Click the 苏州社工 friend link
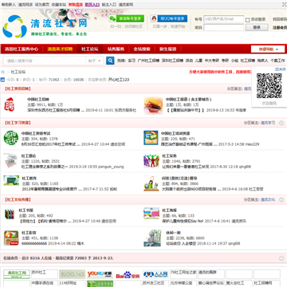This screenshot has height=287, width=287. point(39,273)
